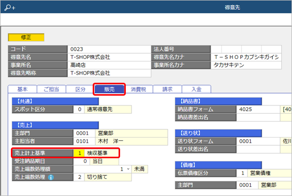
Task: Click the info icon beside 売上端数処理
Action: pos(51,177)
